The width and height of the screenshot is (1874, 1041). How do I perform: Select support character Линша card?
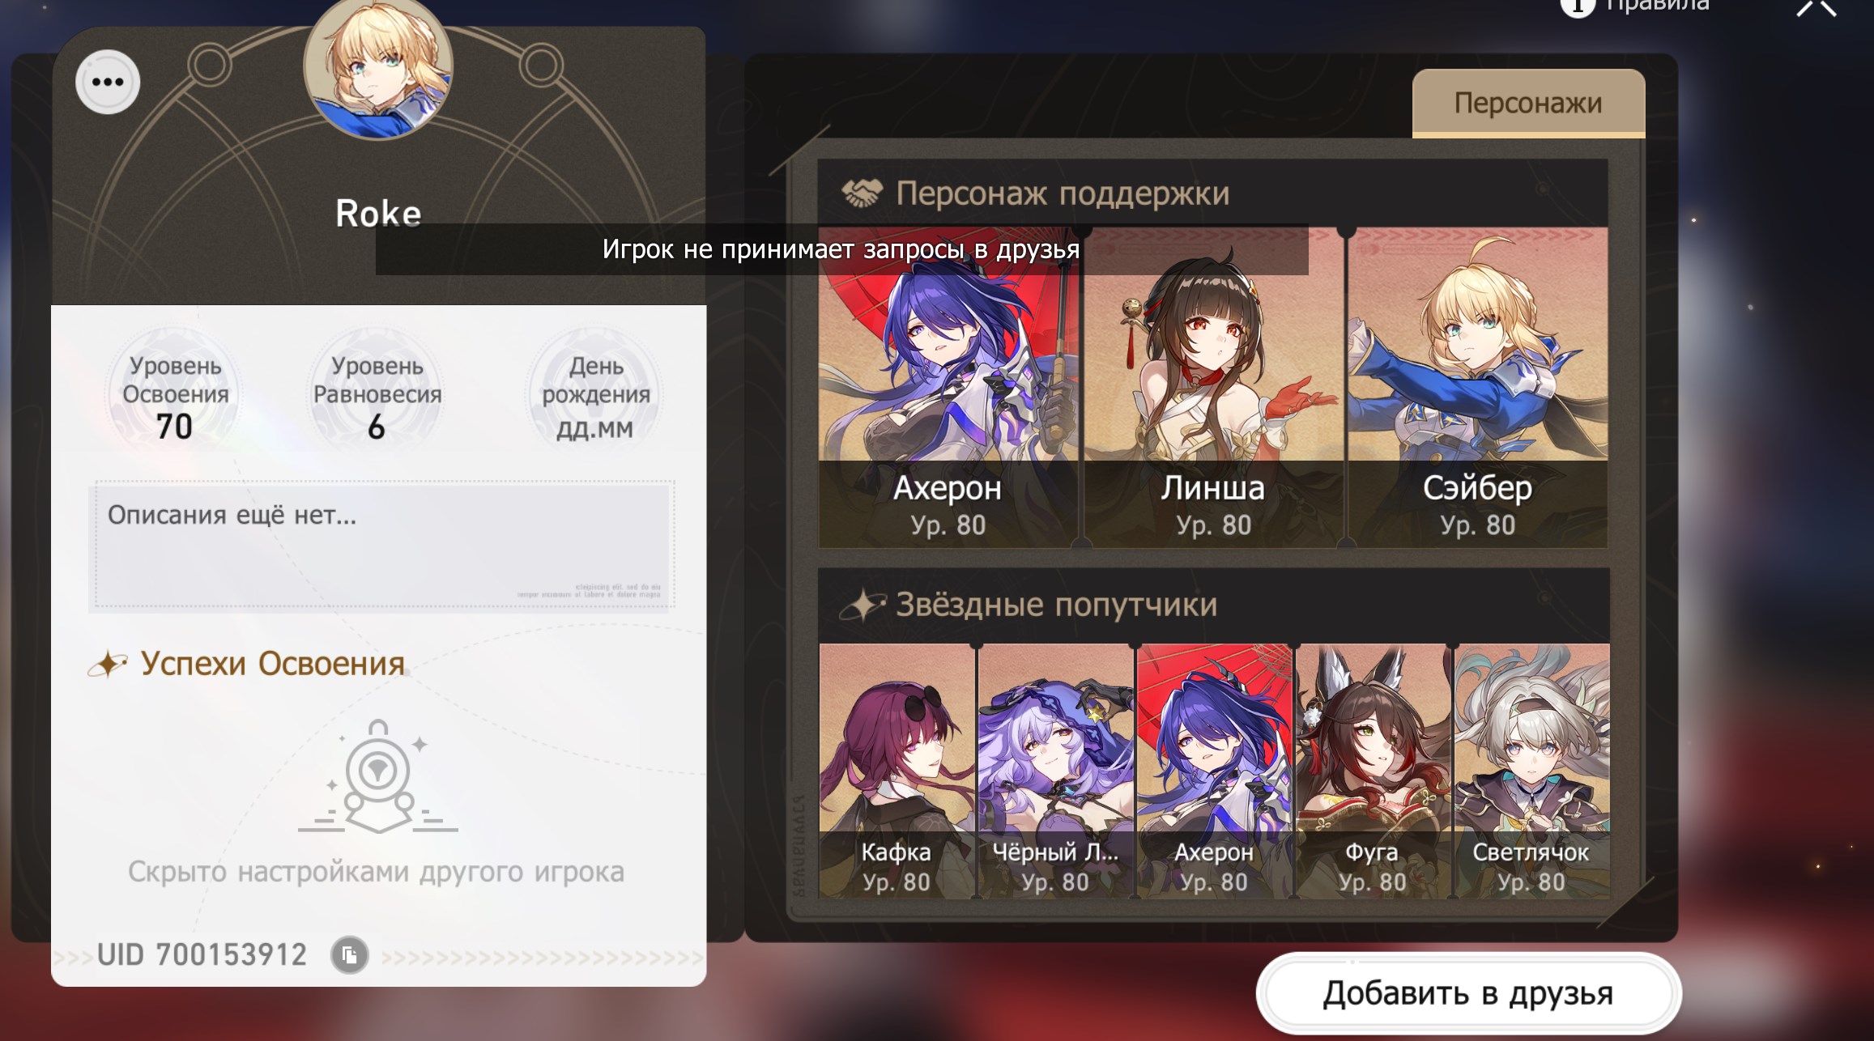point(1213,388)
